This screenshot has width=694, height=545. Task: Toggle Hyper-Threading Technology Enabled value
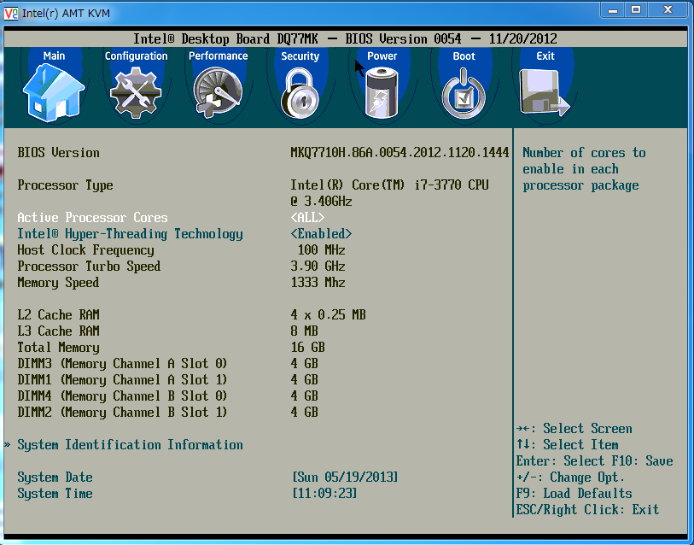coord(321,234)
